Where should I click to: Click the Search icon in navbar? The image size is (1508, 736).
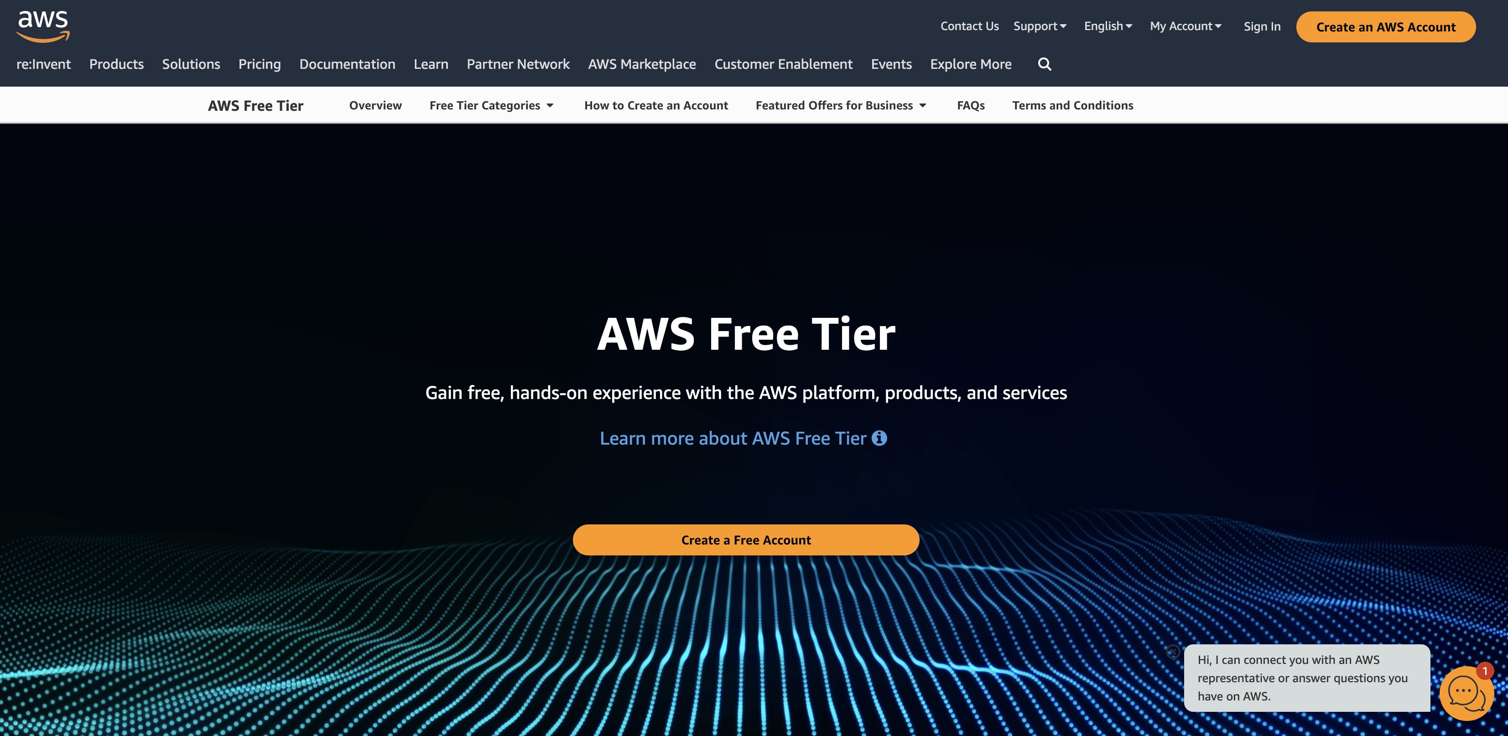1045,63
